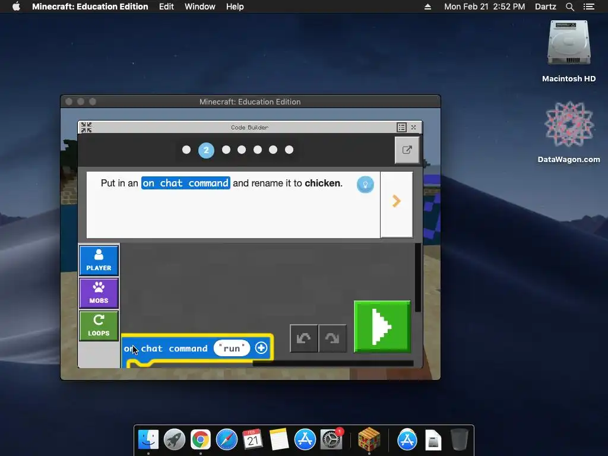Click the eject icon in menu bar
The width and height of the screenshot is (608, 456).
point(427,7)
